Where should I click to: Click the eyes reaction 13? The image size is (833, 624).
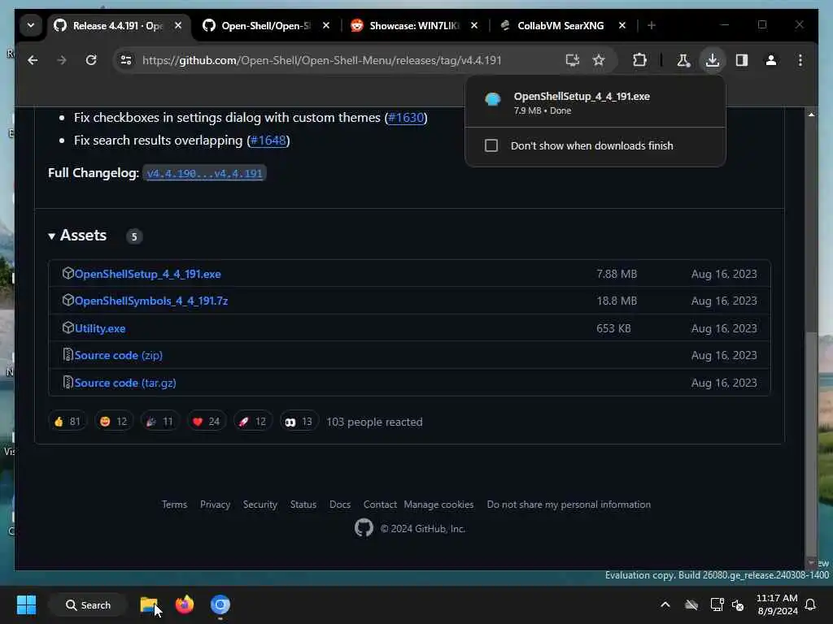(x=299, y=422)
